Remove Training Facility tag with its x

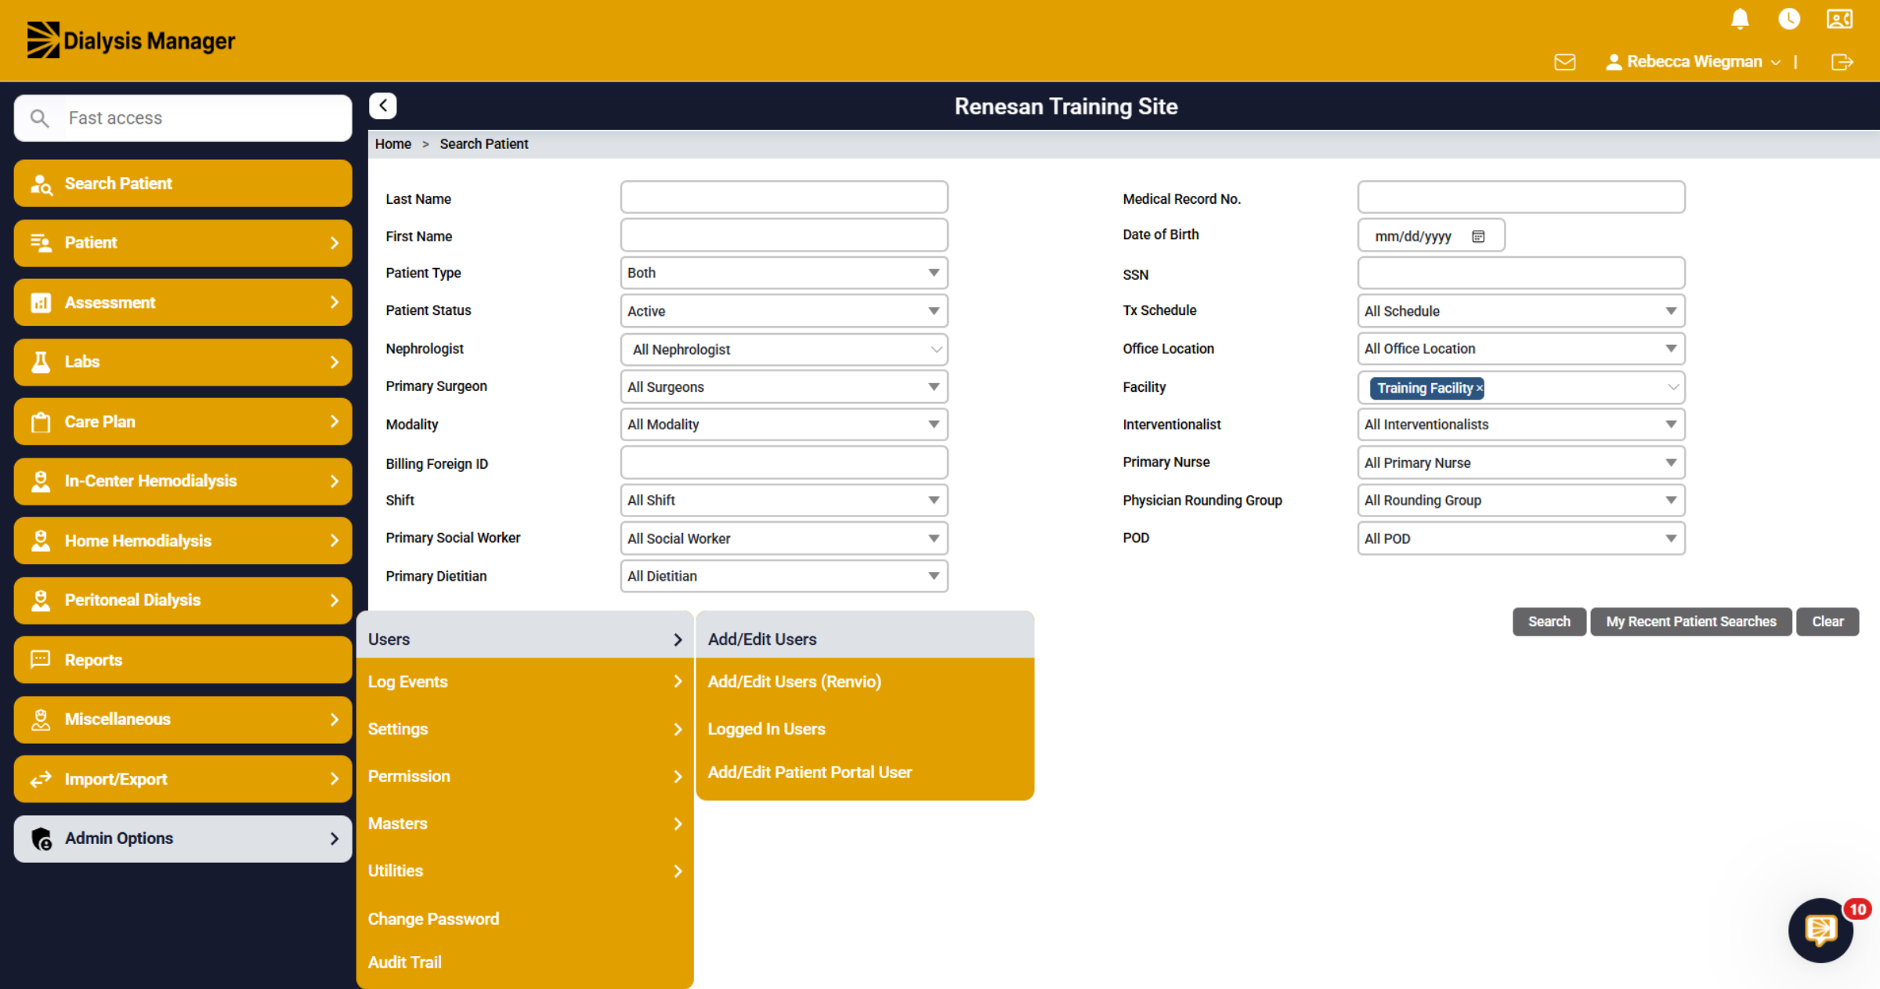pyautogui.click(x=1479, y=389)
